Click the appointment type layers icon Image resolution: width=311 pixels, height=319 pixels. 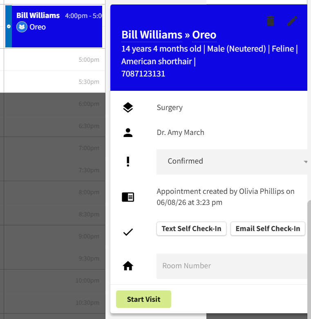tap(128, 108)
